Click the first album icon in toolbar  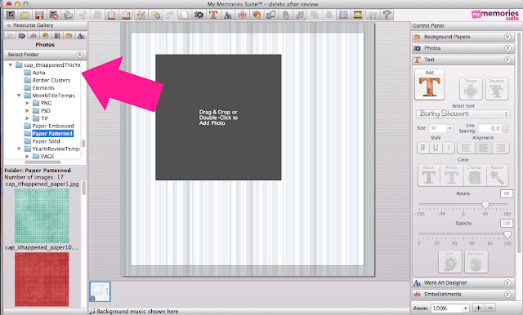11,15
